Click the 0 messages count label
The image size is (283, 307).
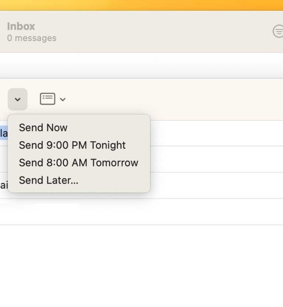tap(32, 38)
